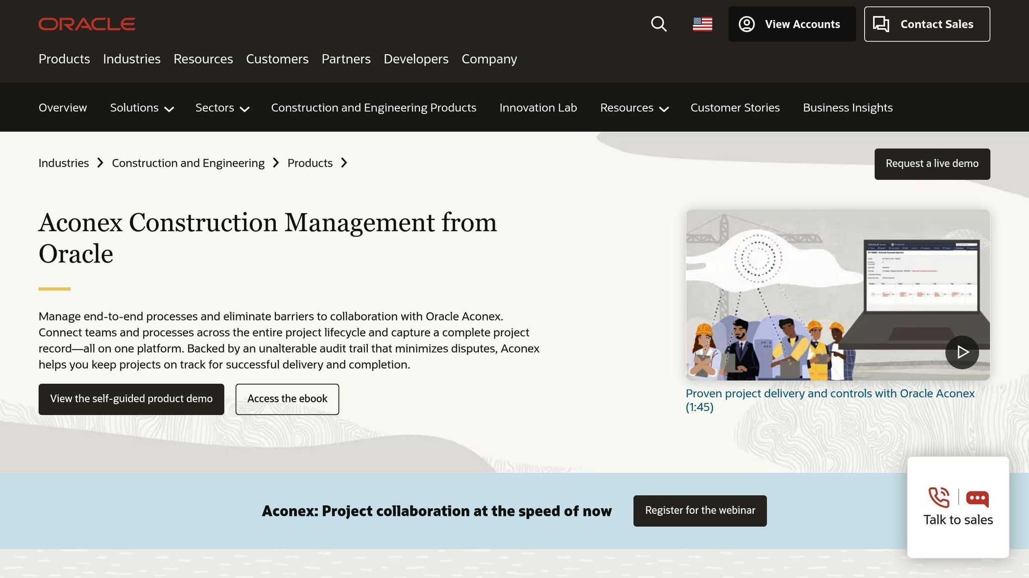Click the chevron after Industries breadcrumb
This screenshot has width=1029, height=578.
pyautogui.click(x=100, y=163)
